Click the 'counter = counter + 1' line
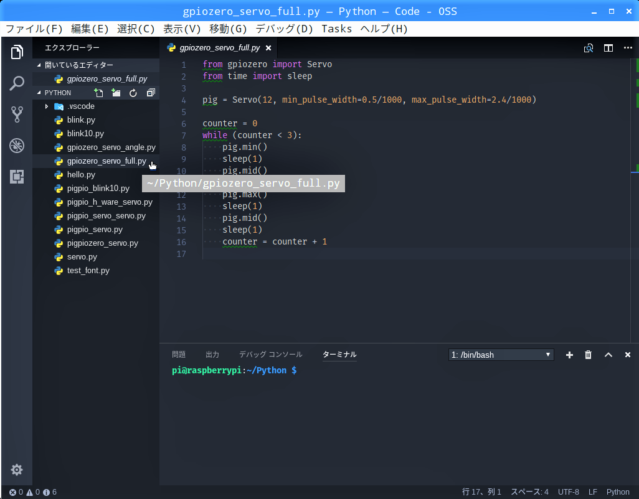The height and width of the screenshot is (499, 639). click(x=275, y=242)
